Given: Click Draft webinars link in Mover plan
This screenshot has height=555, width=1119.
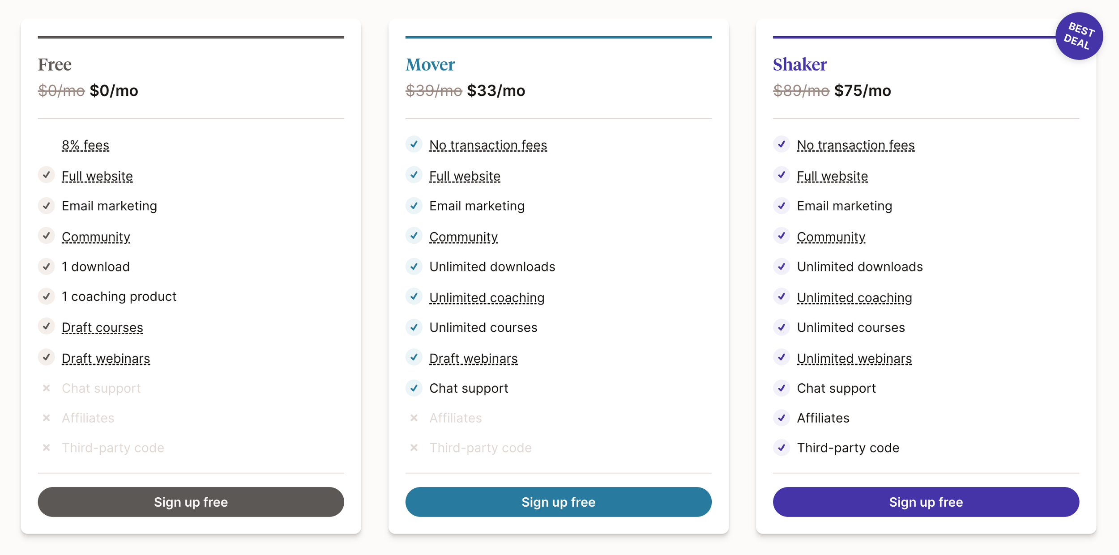Looking at the screenshot, I should tap(473, 358).
